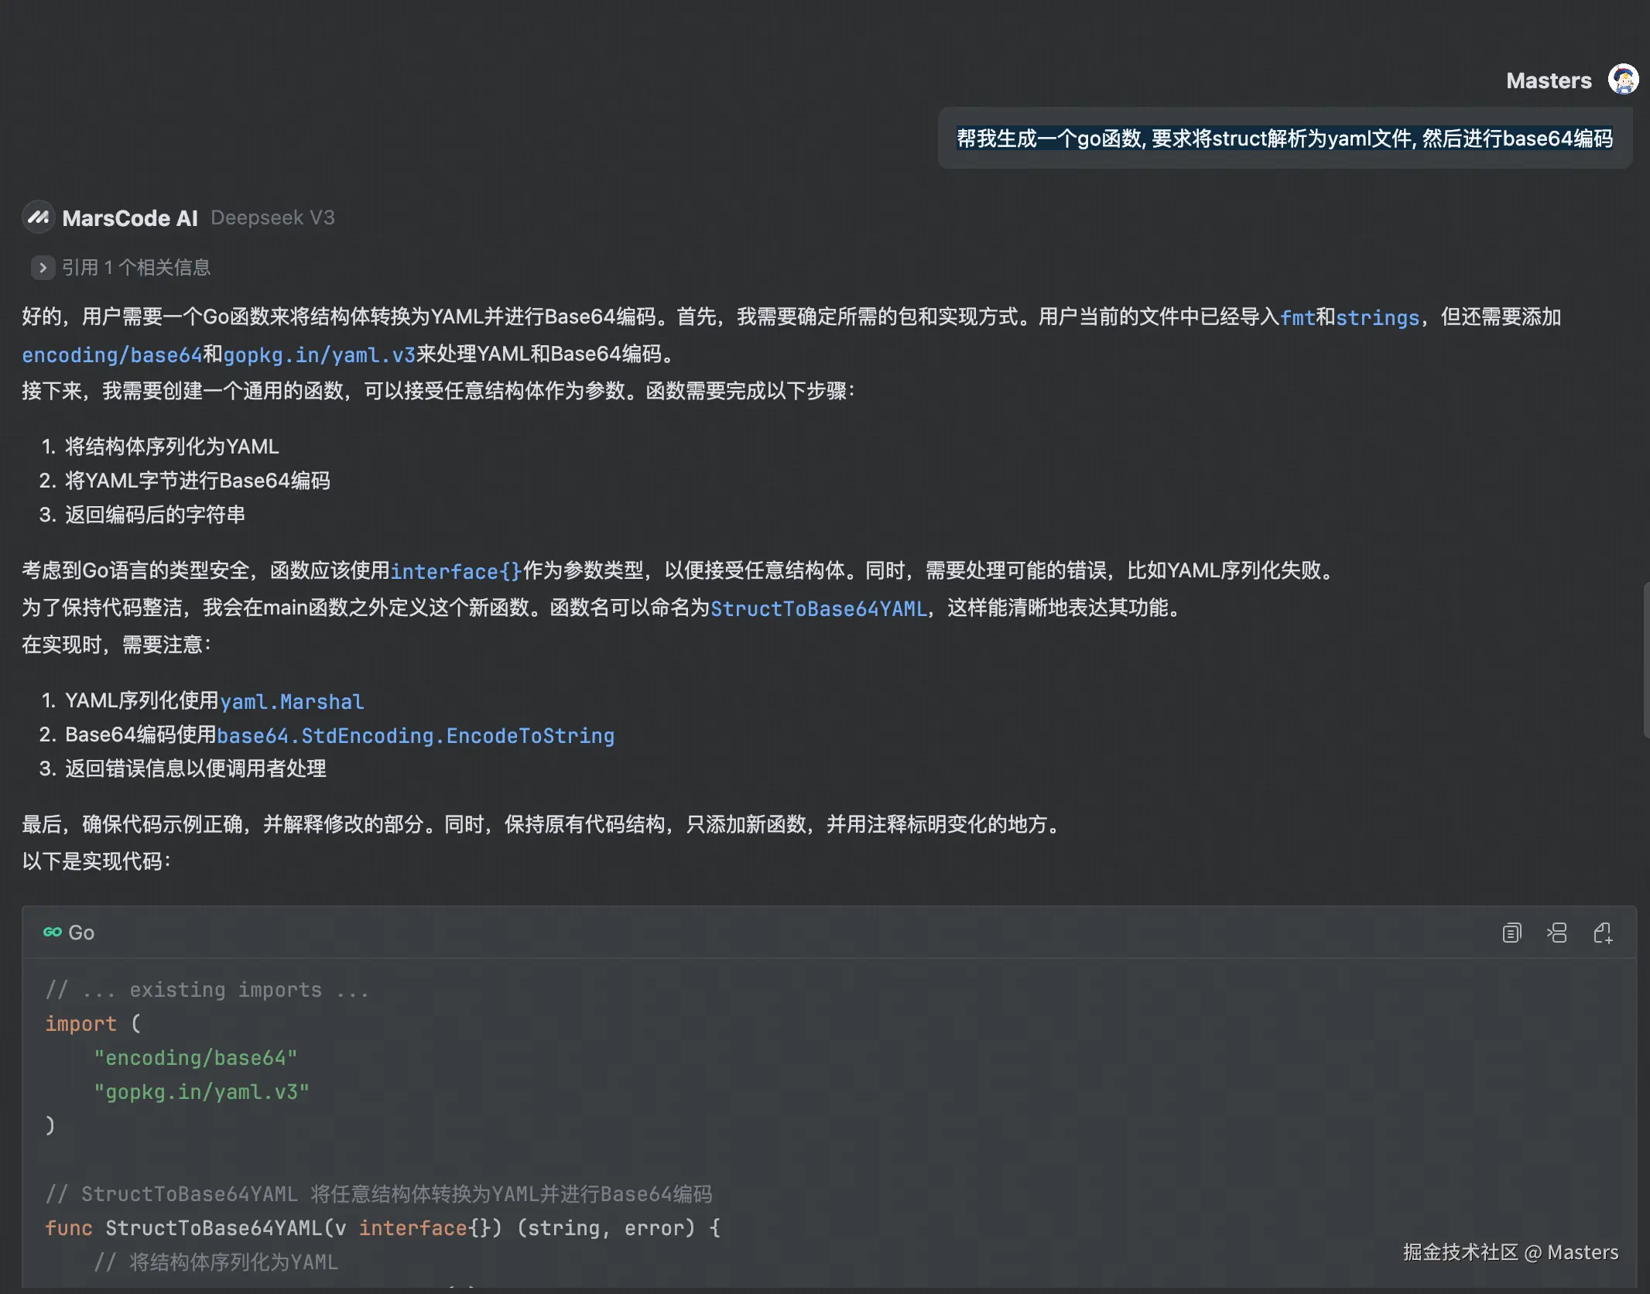
Task: Click the Go language icon on the code block
Action: tap(51, 932)
